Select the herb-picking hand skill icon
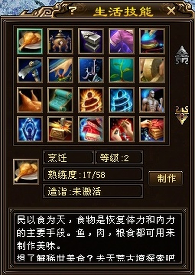 click(60, 70)
